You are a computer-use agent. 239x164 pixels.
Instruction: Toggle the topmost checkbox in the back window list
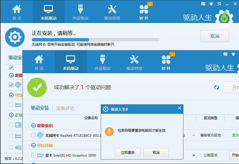click(x=11, y=68)
